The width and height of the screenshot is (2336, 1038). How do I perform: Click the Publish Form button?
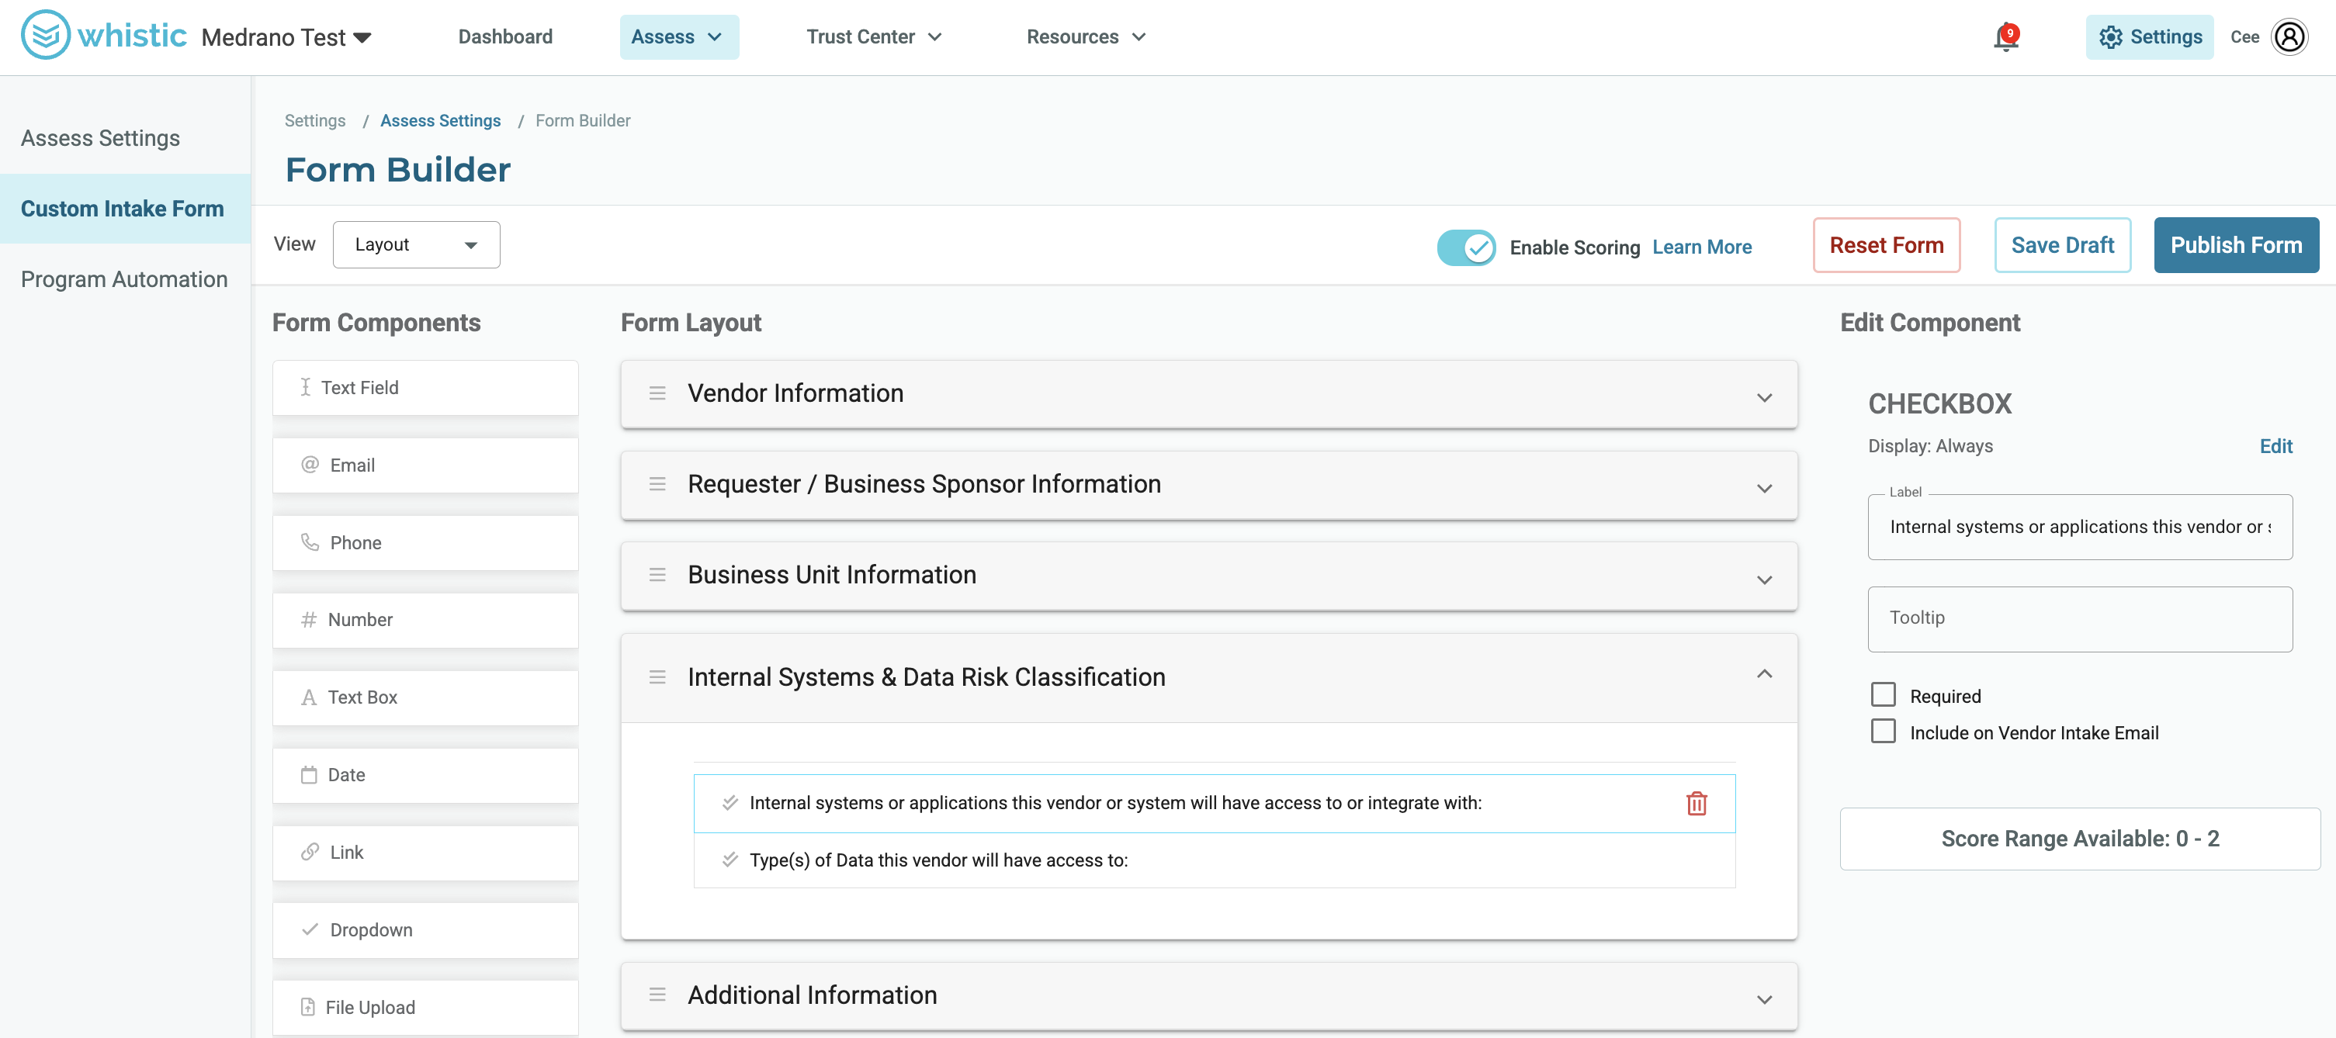tap(2236, 245)
